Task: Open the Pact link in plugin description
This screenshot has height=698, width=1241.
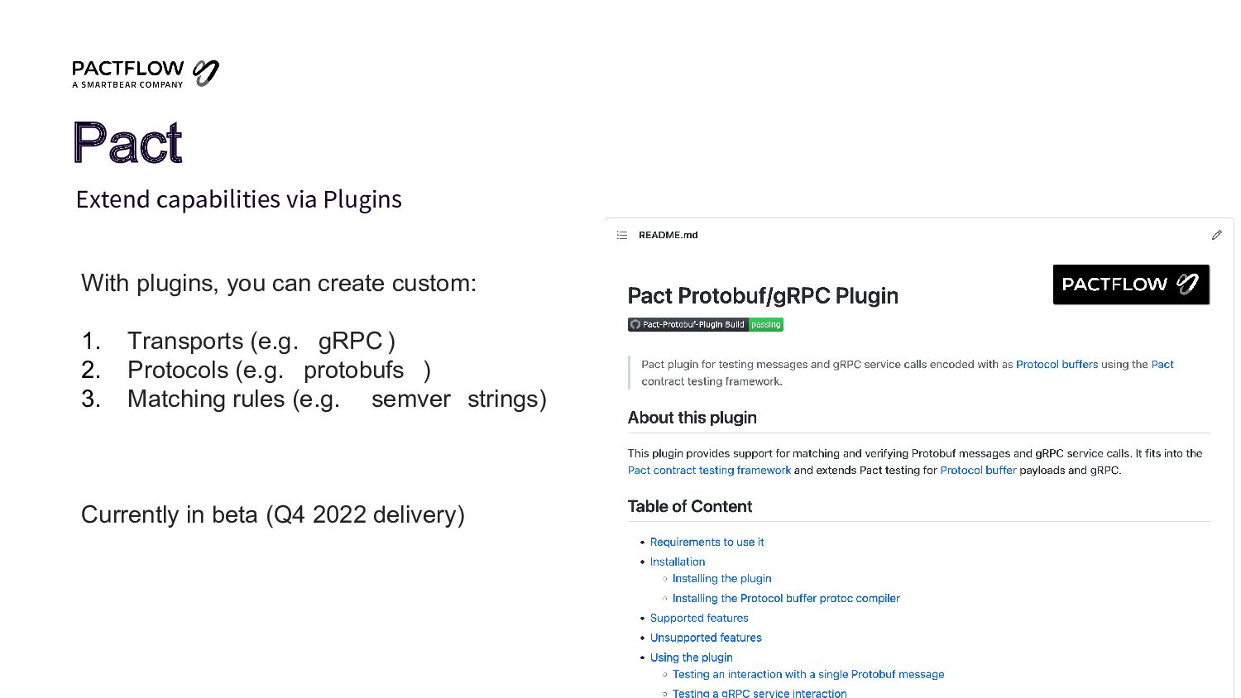Action: click(1162, 365)
